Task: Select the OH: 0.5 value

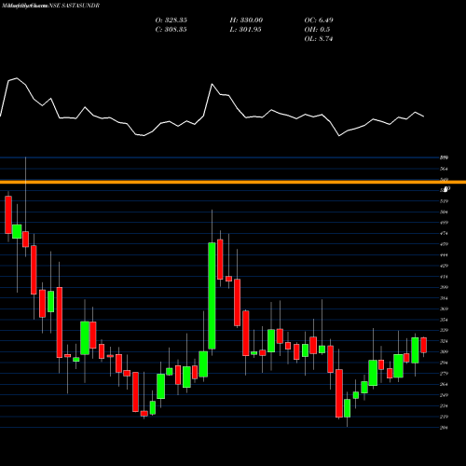Action: [x=317, y=30]
